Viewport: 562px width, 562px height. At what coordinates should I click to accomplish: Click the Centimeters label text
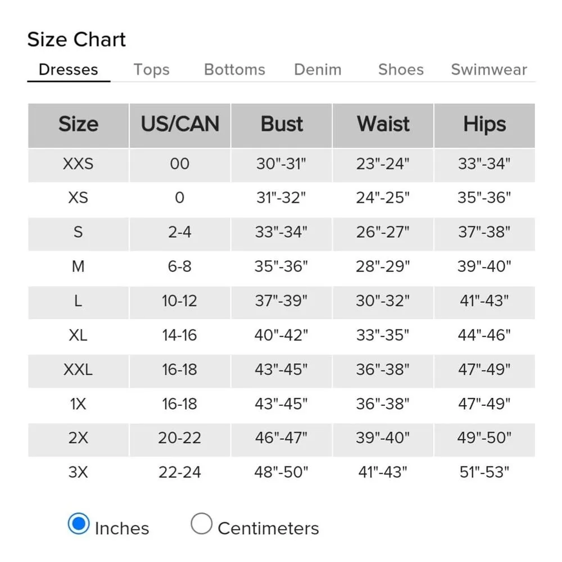268,528
